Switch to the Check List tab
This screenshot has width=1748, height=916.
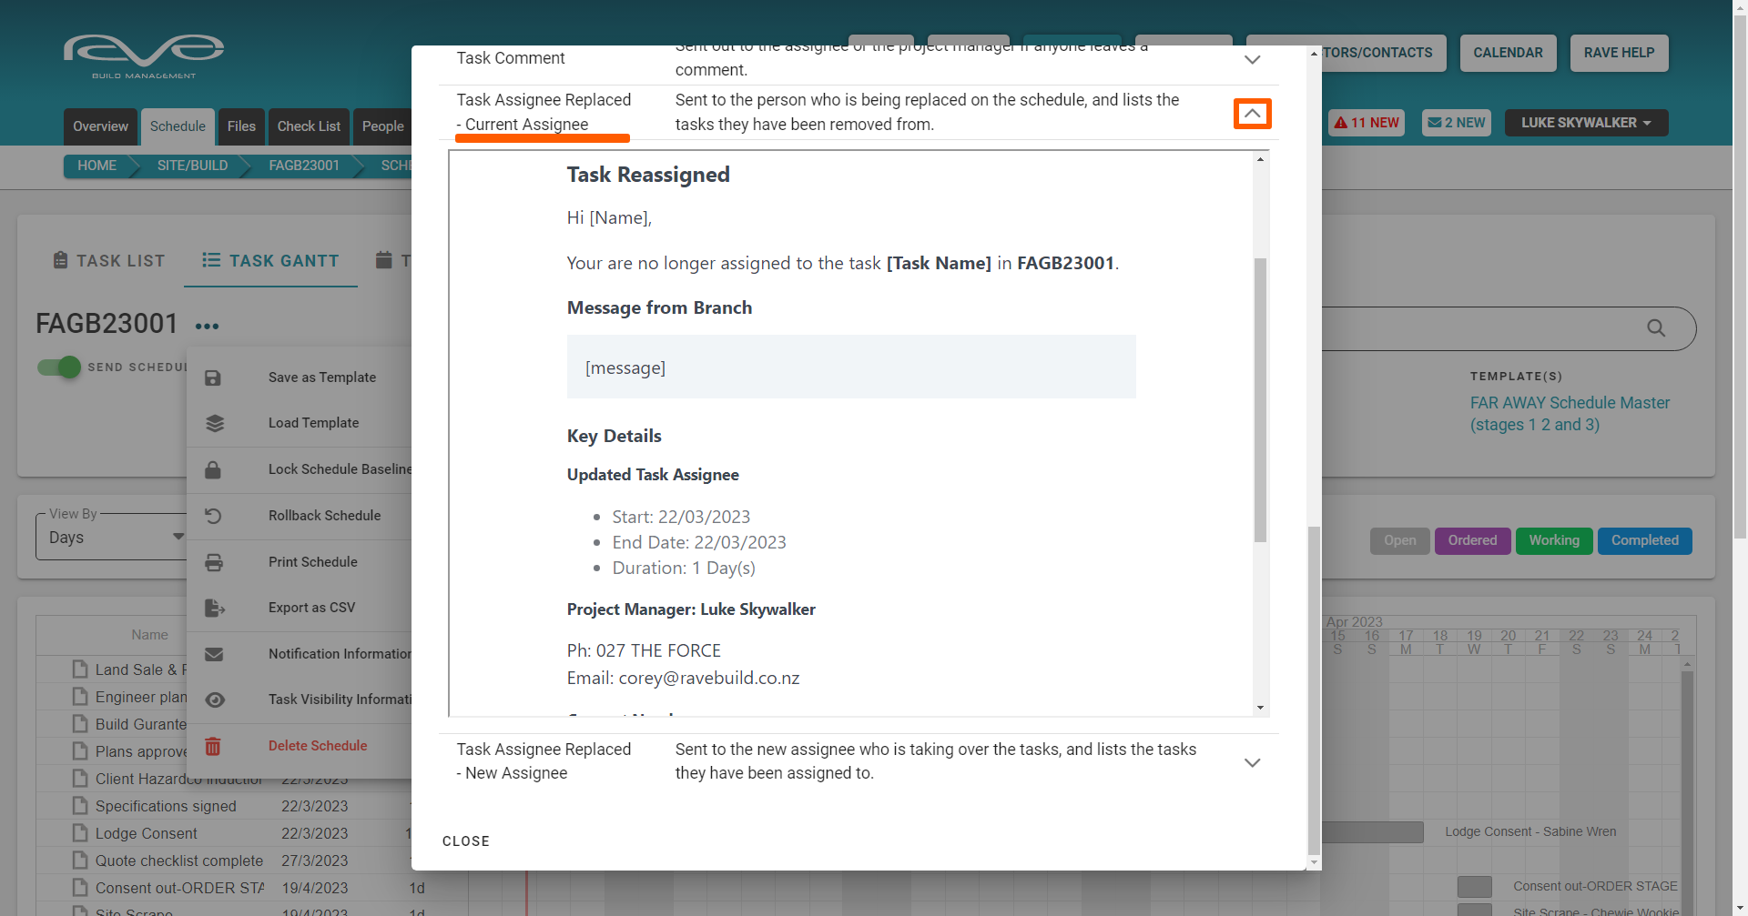tap(309, 126)
